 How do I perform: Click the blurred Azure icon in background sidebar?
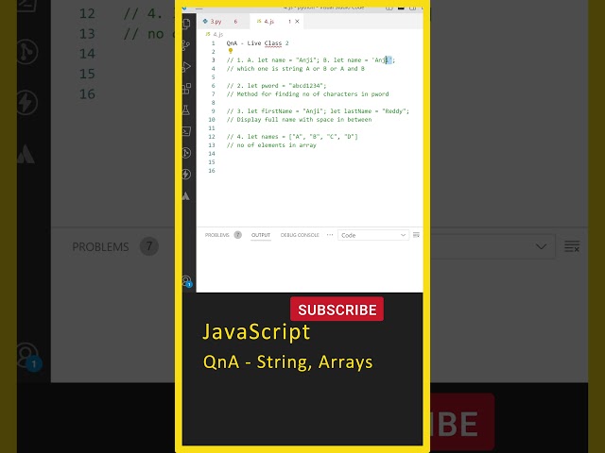coord(26,154)
